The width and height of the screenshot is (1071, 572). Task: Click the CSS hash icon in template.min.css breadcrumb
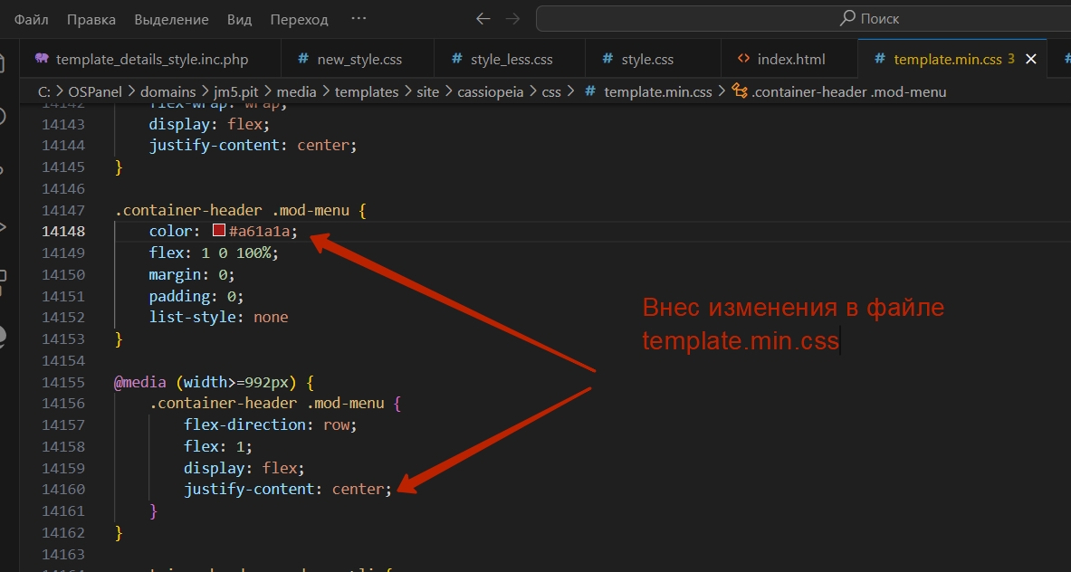pyautogui.click(x=591, y=91)
